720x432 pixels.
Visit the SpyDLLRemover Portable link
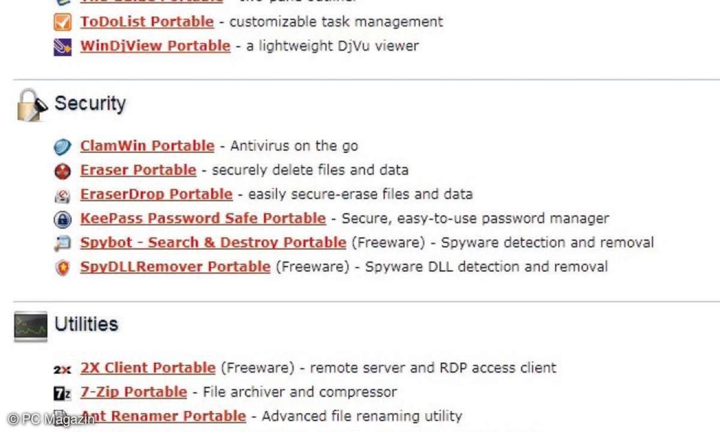(x=175, y=266)
